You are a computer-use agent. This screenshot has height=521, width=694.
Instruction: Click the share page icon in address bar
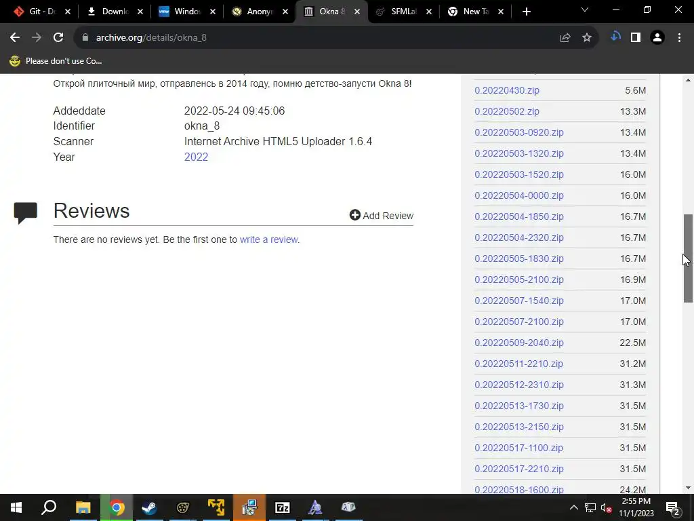pyautogui.click(x=565, y=38)
